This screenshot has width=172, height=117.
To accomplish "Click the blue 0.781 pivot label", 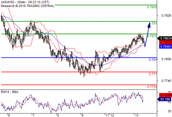I will 153,60.
